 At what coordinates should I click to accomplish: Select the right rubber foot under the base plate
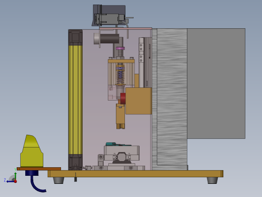213,180
